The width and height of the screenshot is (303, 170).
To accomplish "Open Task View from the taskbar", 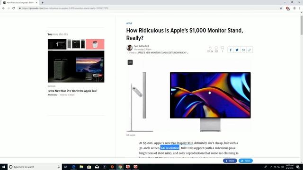I will (x=65, y=167).
